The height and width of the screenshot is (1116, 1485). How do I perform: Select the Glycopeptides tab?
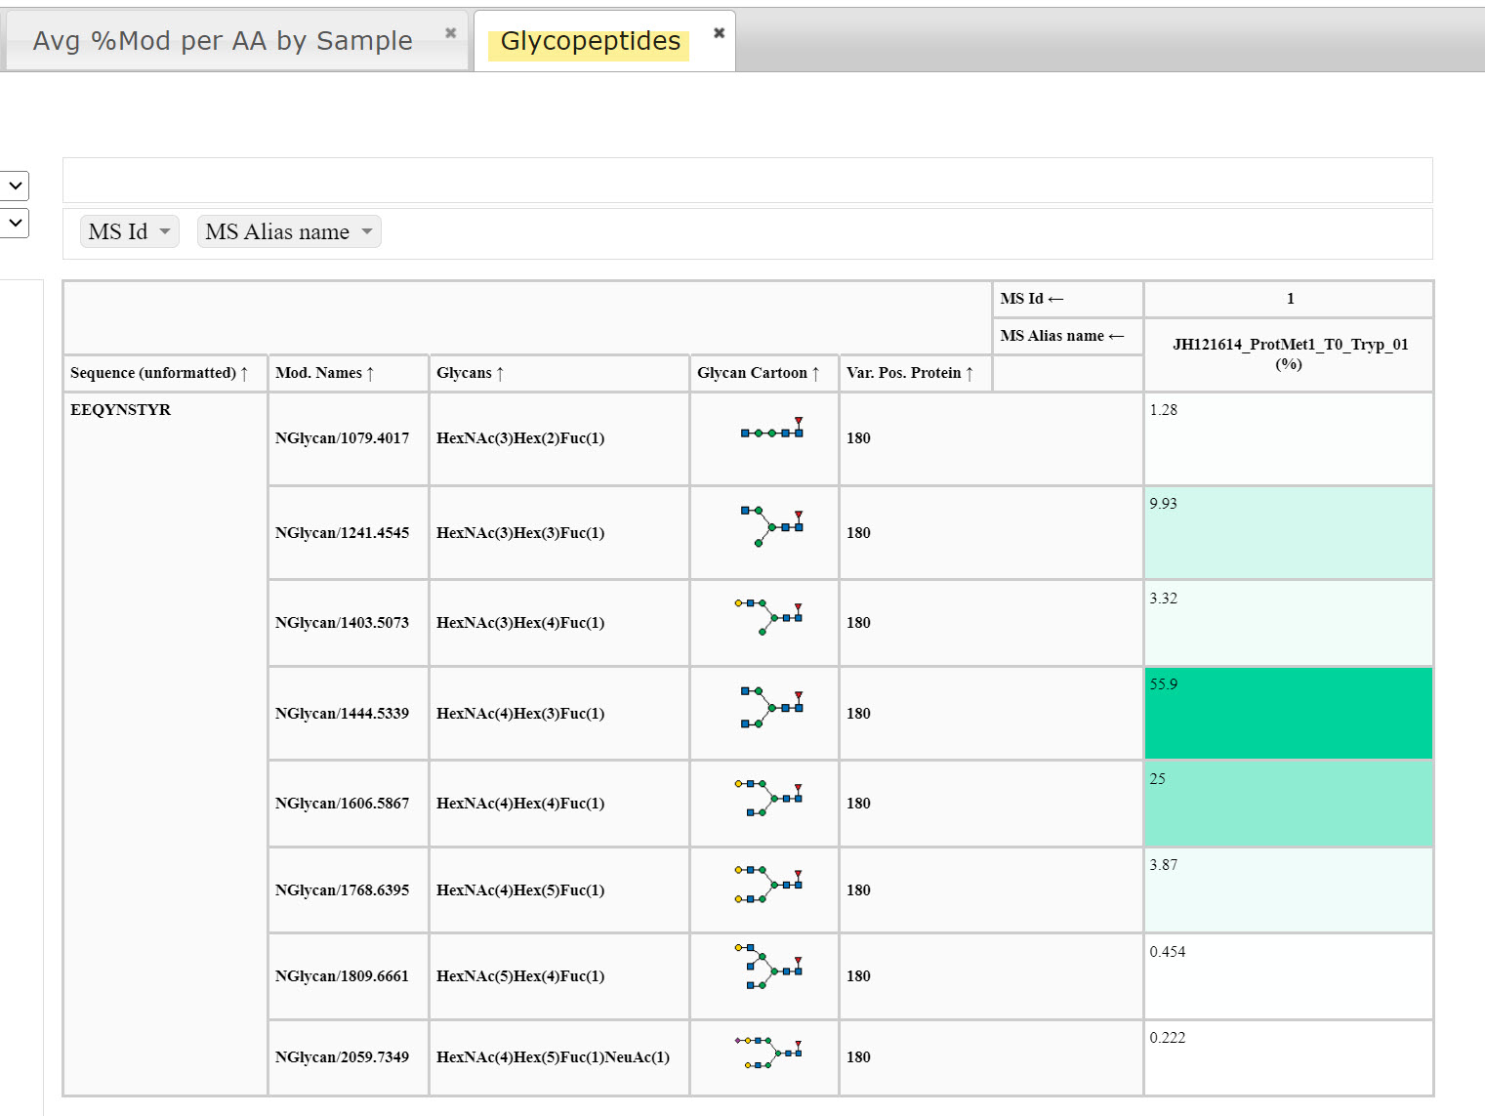tap(590, 41)
